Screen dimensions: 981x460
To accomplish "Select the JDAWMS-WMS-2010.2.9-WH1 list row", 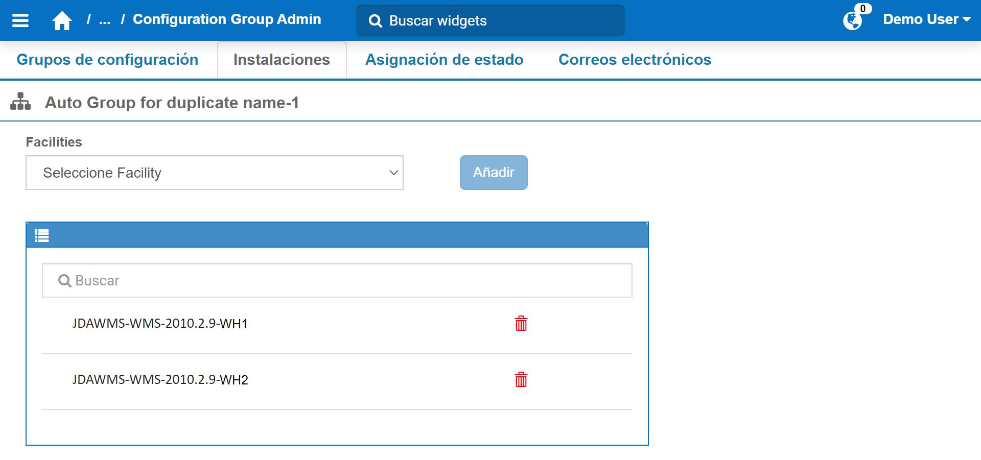I will (x=160, y=324).
